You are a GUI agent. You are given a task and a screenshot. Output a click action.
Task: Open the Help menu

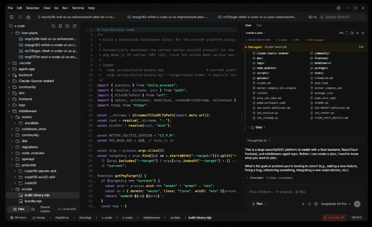(x=91, y=8)
